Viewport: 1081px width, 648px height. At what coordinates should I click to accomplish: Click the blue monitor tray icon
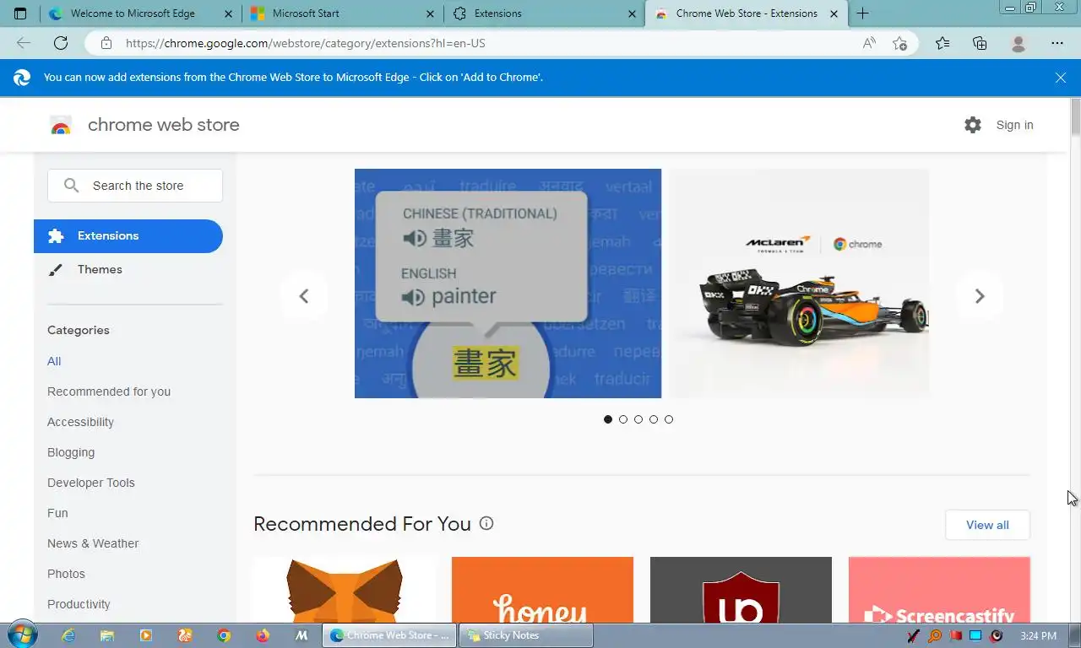pos(975,635)
